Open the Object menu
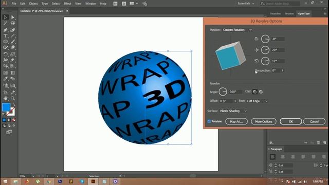 point(33,4)
